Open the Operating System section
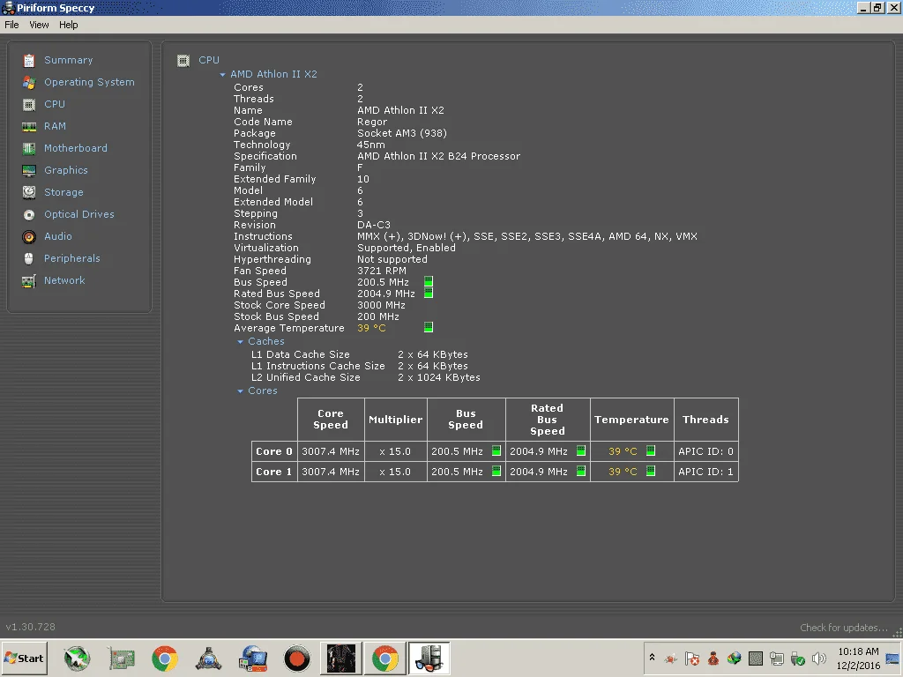 (89, 82)
